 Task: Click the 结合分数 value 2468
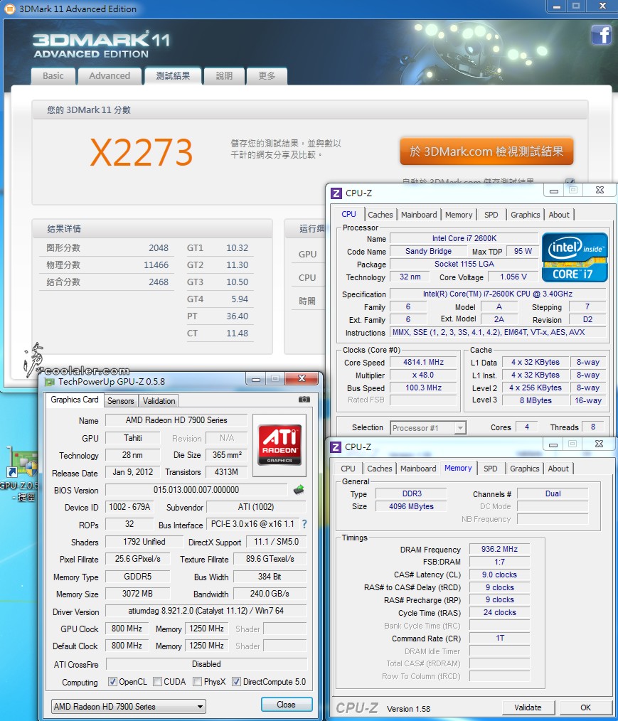coord(159,282)
